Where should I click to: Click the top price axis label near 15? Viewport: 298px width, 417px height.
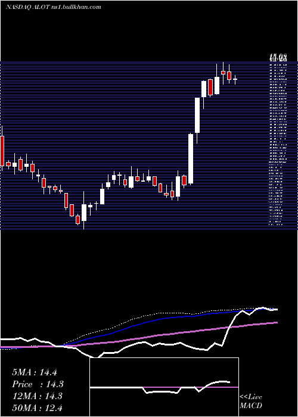[x=278, y=57]
